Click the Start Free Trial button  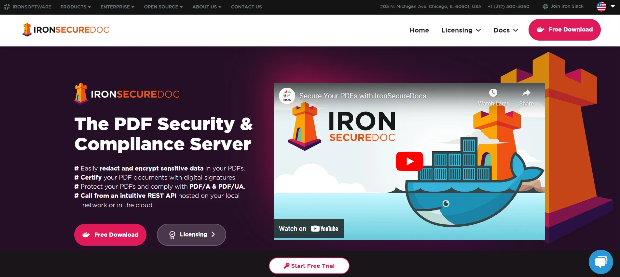click(x=309, y=266)
